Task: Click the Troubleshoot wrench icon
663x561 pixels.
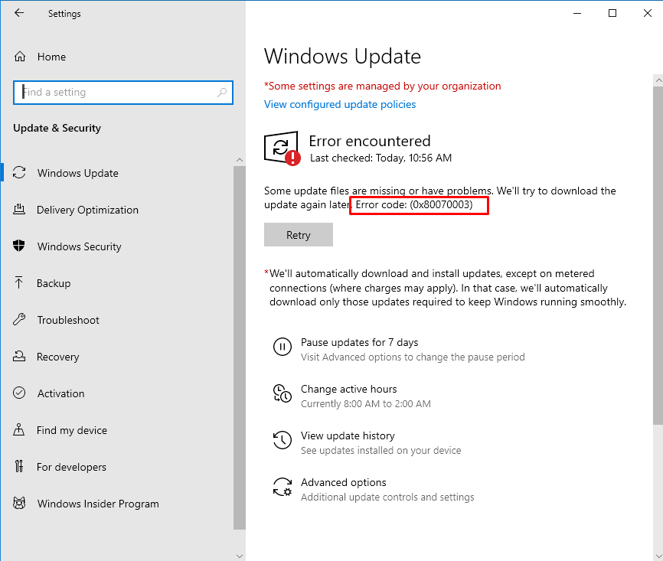Action: click(x=19, y=319)
